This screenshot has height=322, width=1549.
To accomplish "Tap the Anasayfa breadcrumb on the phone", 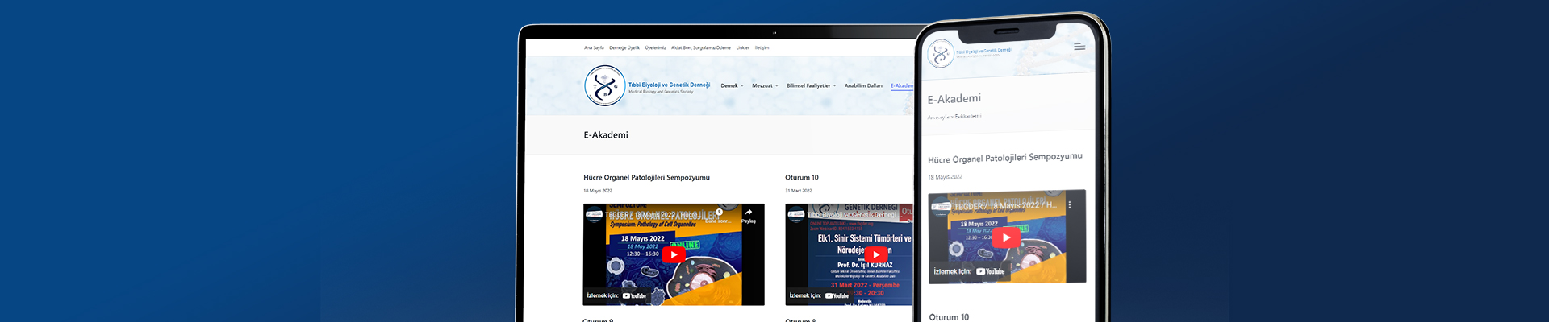I will 937,117.
